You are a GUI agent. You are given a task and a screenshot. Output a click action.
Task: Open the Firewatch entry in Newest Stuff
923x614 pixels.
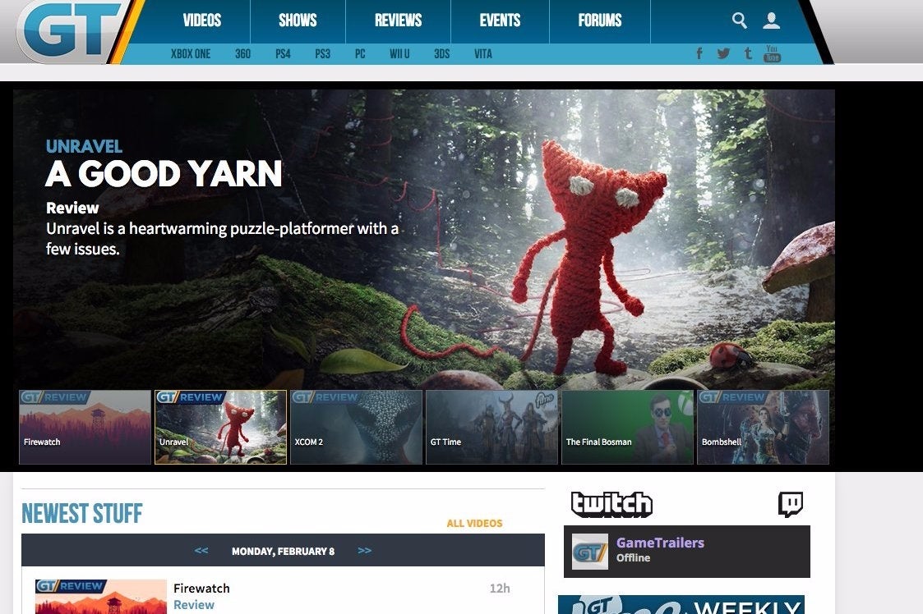pyautogui.click(x=201, y=588)
